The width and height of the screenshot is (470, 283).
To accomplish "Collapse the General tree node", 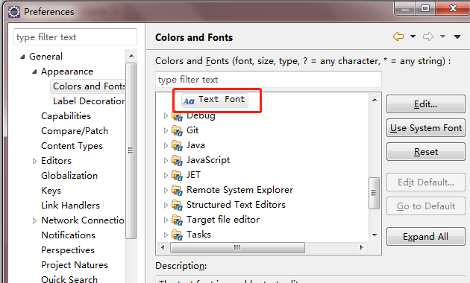I will 22,57.
